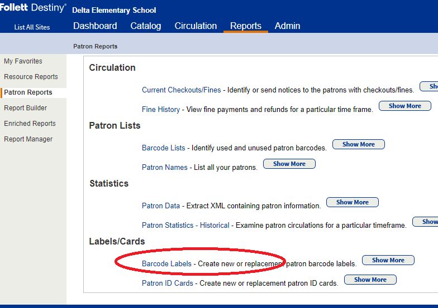Open Report Builder in sidebar

[25, 108]
